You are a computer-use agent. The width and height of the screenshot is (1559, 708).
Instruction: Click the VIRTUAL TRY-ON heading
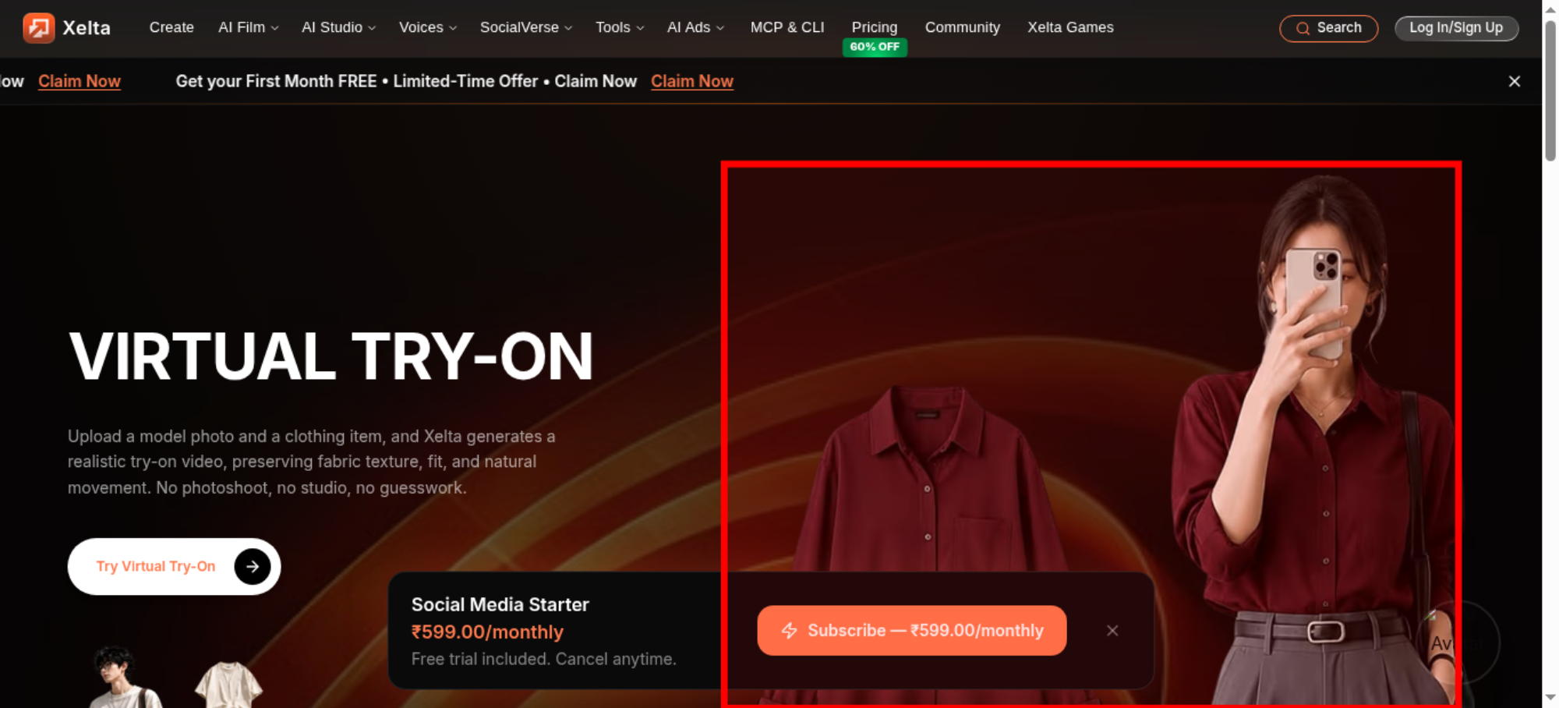(331, 356)
